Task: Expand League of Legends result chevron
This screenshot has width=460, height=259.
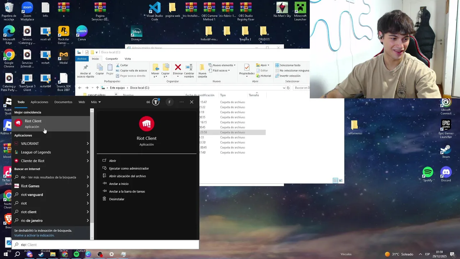Action: click(x=88, y=152)
